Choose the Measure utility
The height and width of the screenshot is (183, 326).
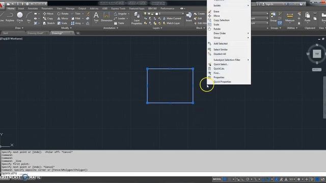[x=290, y=17]
